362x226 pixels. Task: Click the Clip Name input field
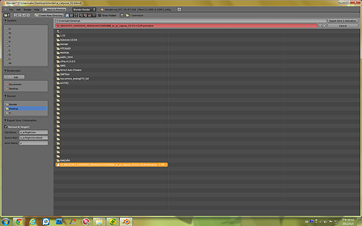click(x=33, y=133)
